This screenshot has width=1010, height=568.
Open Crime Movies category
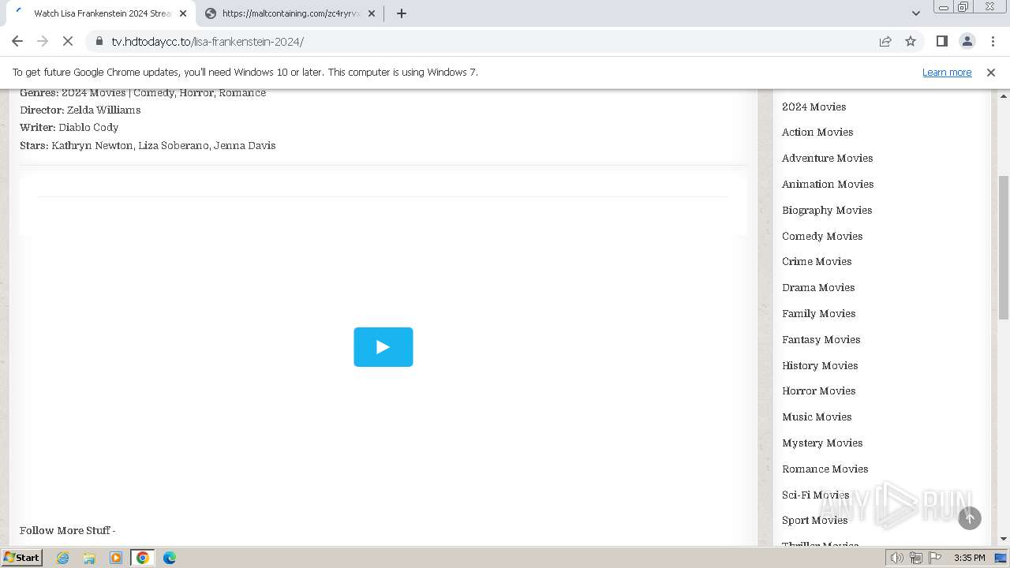click(x=817, y=261)
